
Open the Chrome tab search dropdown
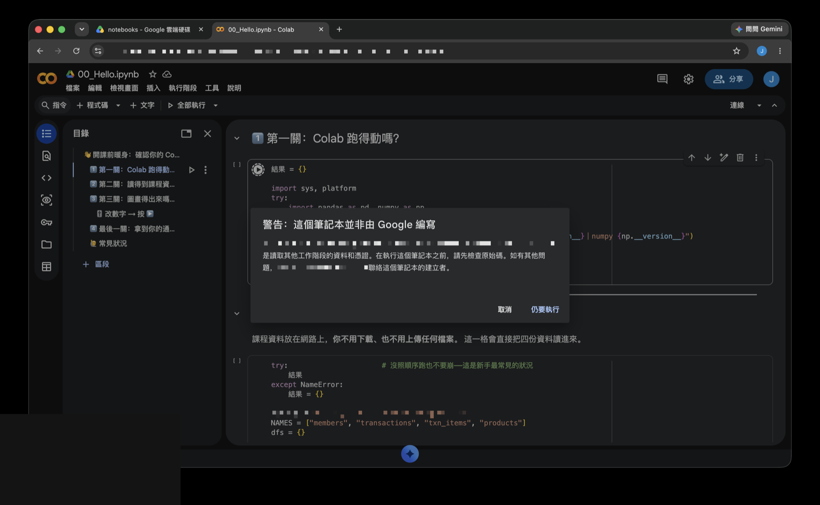(82, 29)
